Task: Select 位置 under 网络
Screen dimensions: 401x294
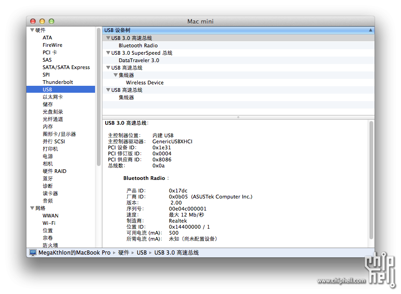Action: tap(48, 230)
